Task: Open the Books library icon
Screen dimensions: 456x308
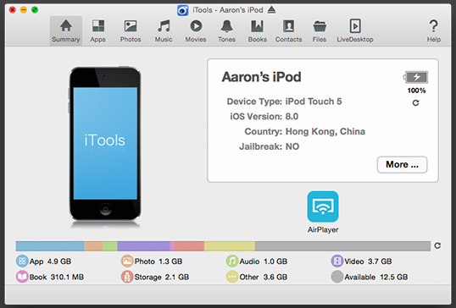Action: pyautogui.click(x=258, y=26)
